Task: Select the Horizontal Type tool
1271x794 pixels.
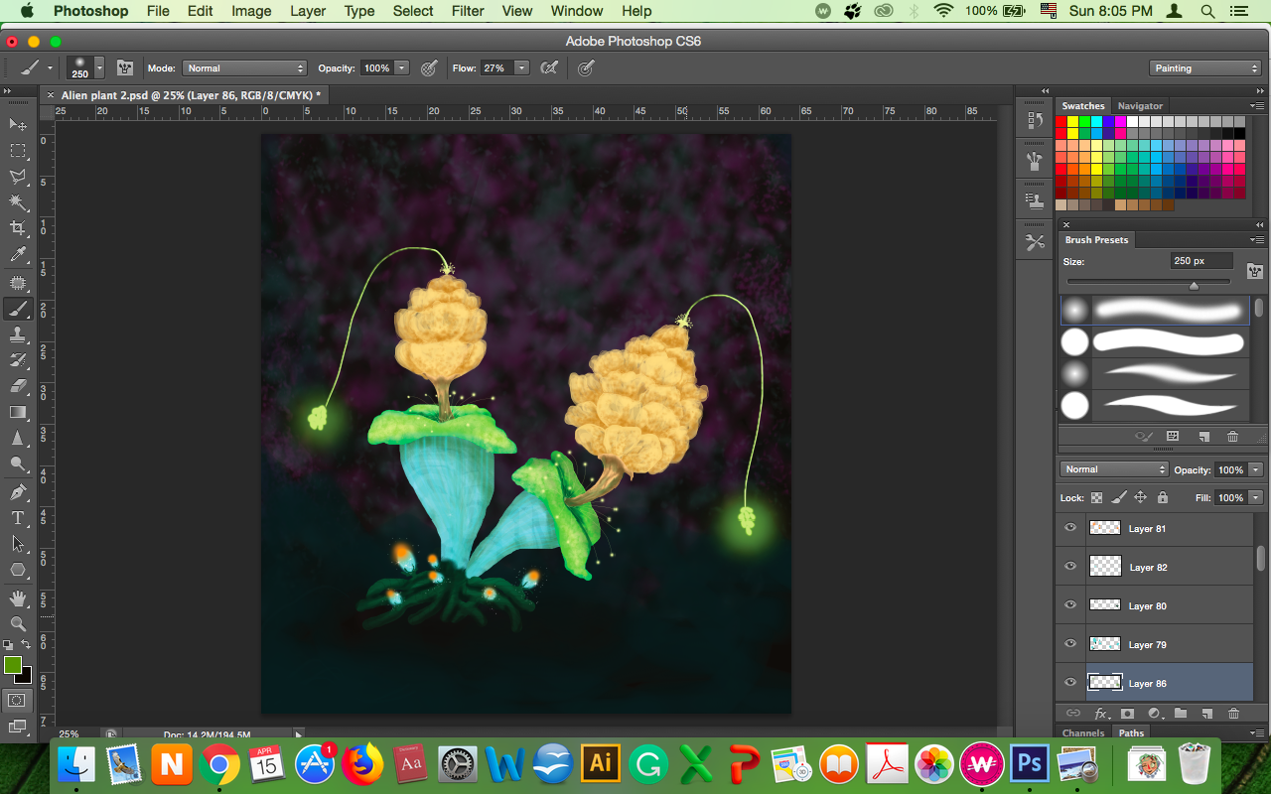Action: click(x=18, y=517)
